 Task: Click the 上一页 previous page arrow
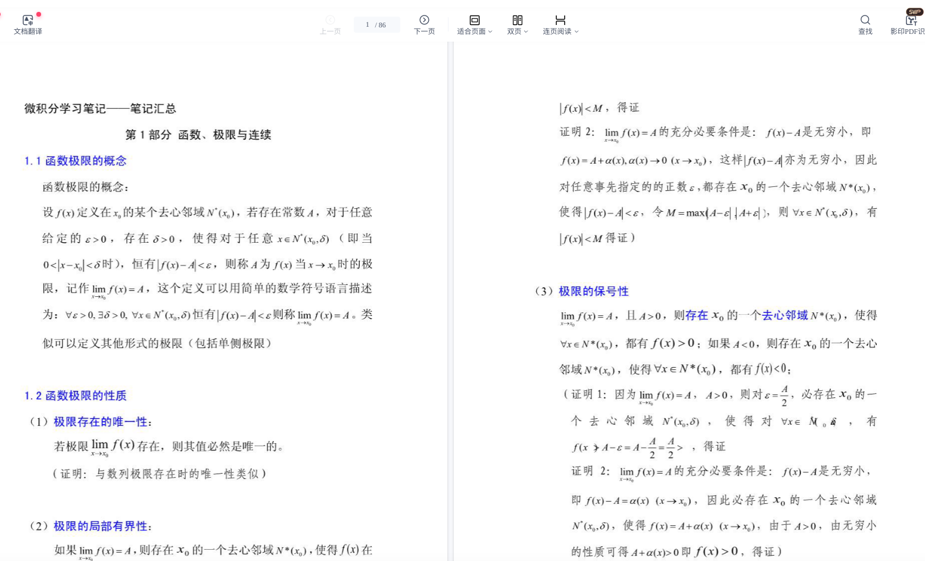330,20
